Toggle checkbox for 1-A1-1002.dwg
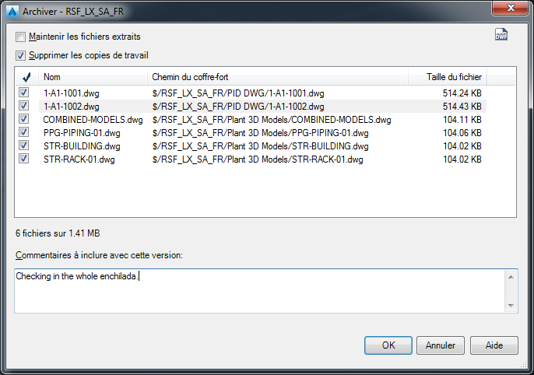The width and height of the screenshot is (534, 375). pyautogui.click(x=24, y=106)
